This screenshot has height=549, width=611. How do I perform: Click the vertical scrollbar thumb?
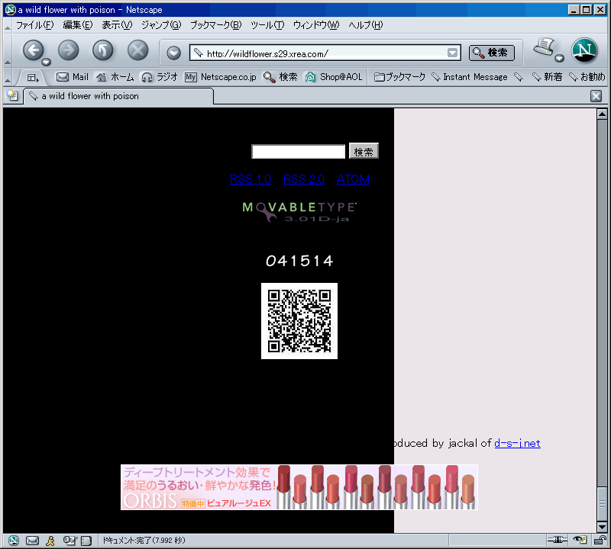pyautogui.click(x=602, y=503)
